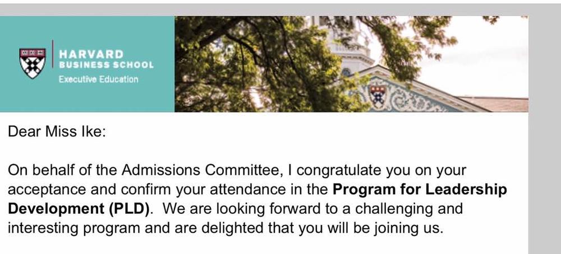Click the Dear Miss Ike greeting
Screen dimensions: 561x254
coord(57,132)
